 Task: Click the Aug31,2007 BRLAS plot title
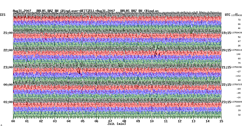pyautogui.click(x=86, y=11)
